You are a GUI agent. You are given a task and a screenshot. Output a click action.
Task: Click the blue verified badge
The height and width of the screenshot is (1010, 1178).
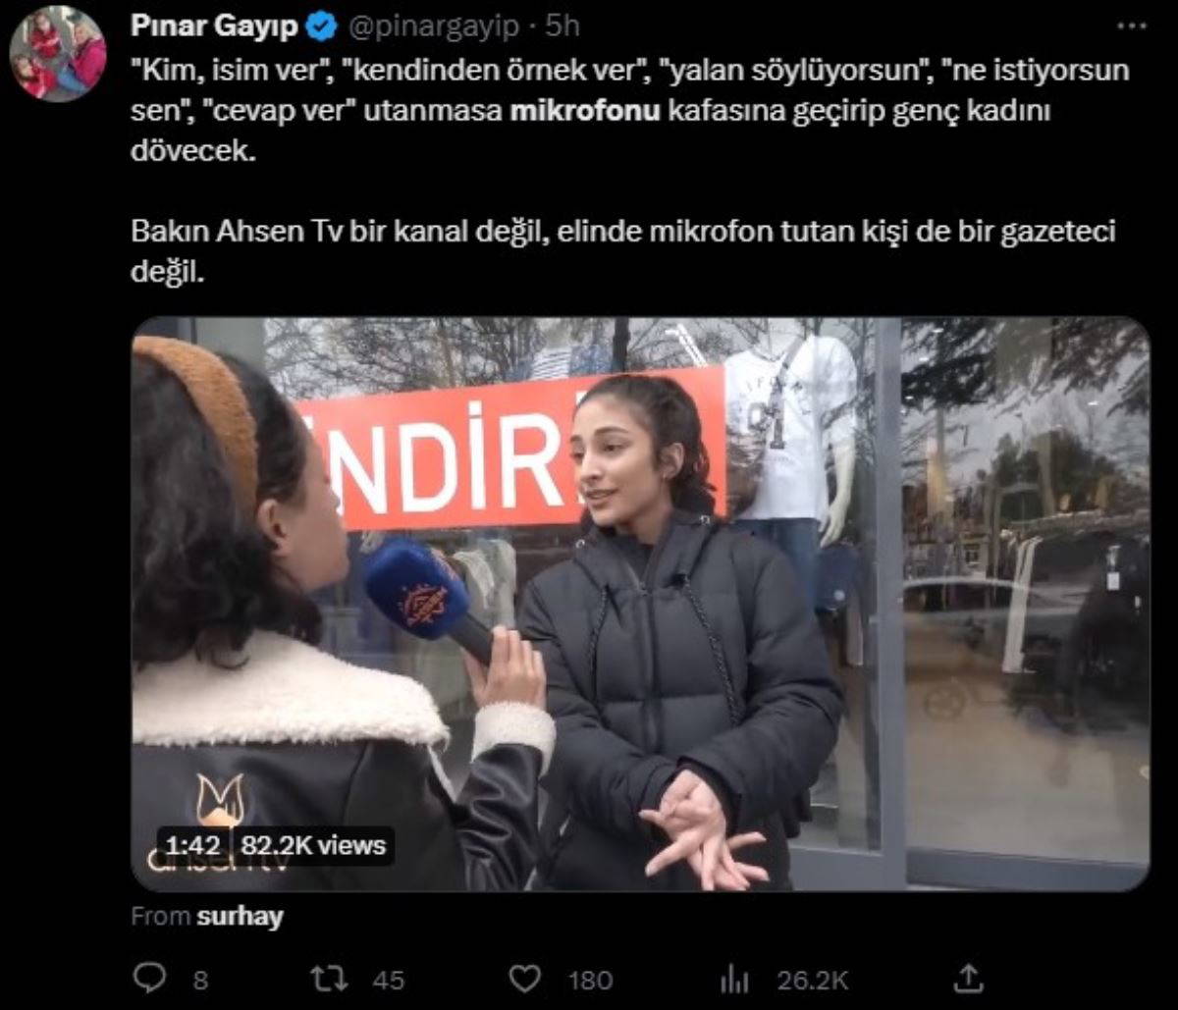click(x=321, y=27)
